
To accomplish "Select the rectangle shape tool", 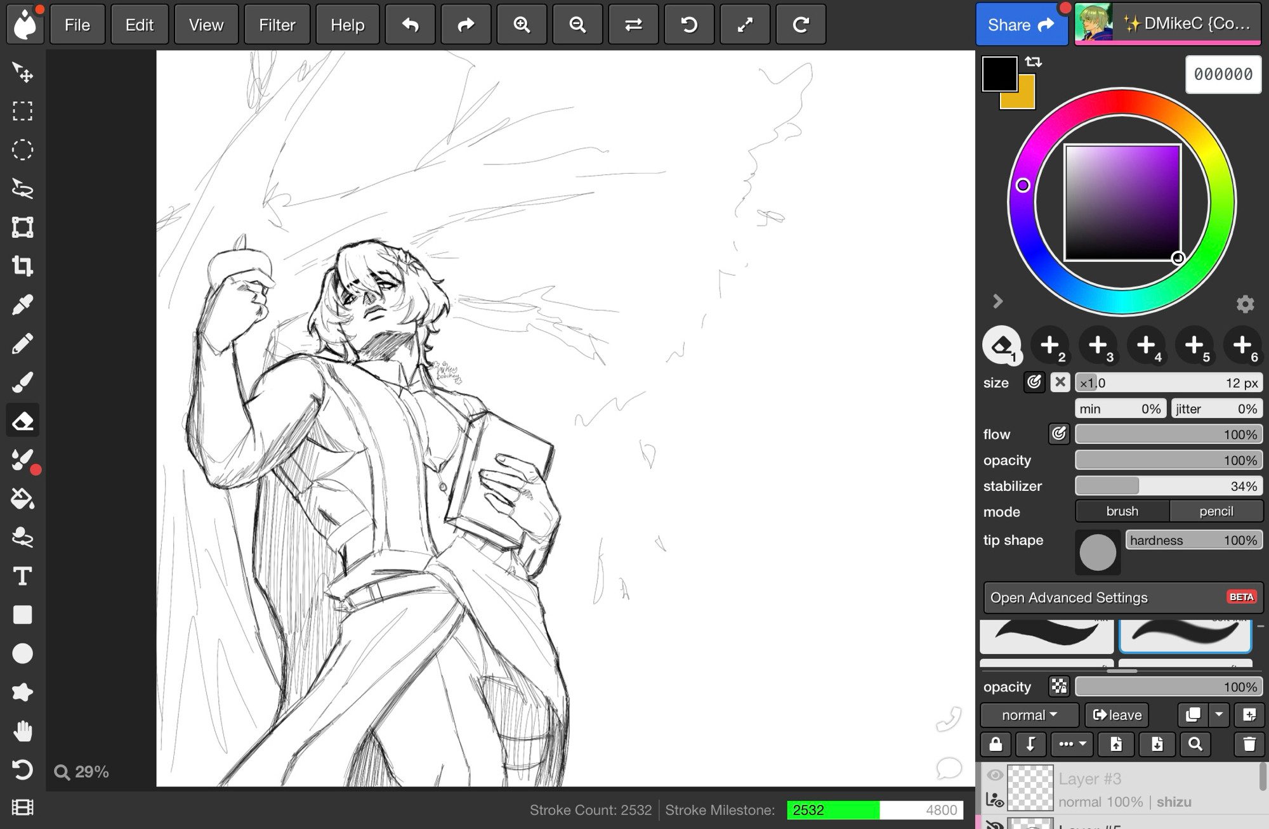I will pos(23,615).
